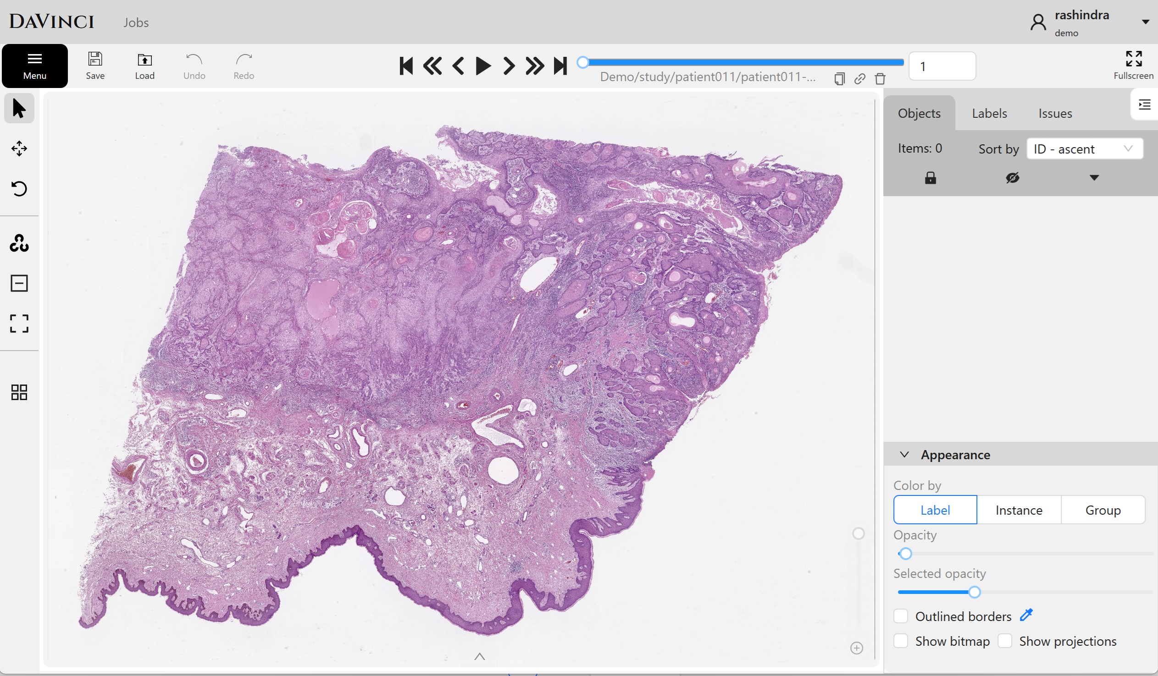Open the Issues tab
This screenshot has width=1158, height=676.
point(1055,114)
